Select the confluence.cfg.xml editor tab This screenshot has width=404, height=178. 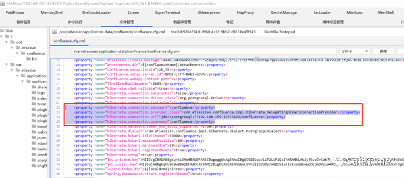pos(69,41)
